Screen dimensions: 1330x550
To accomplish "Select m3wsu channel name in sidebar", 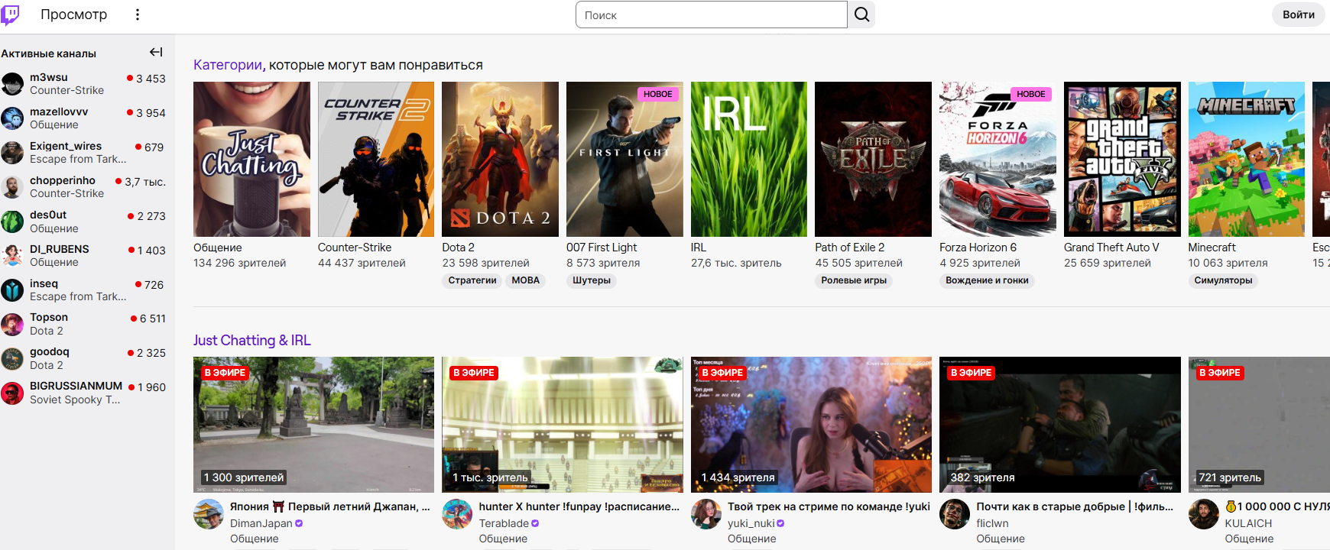I will (49, 77).
